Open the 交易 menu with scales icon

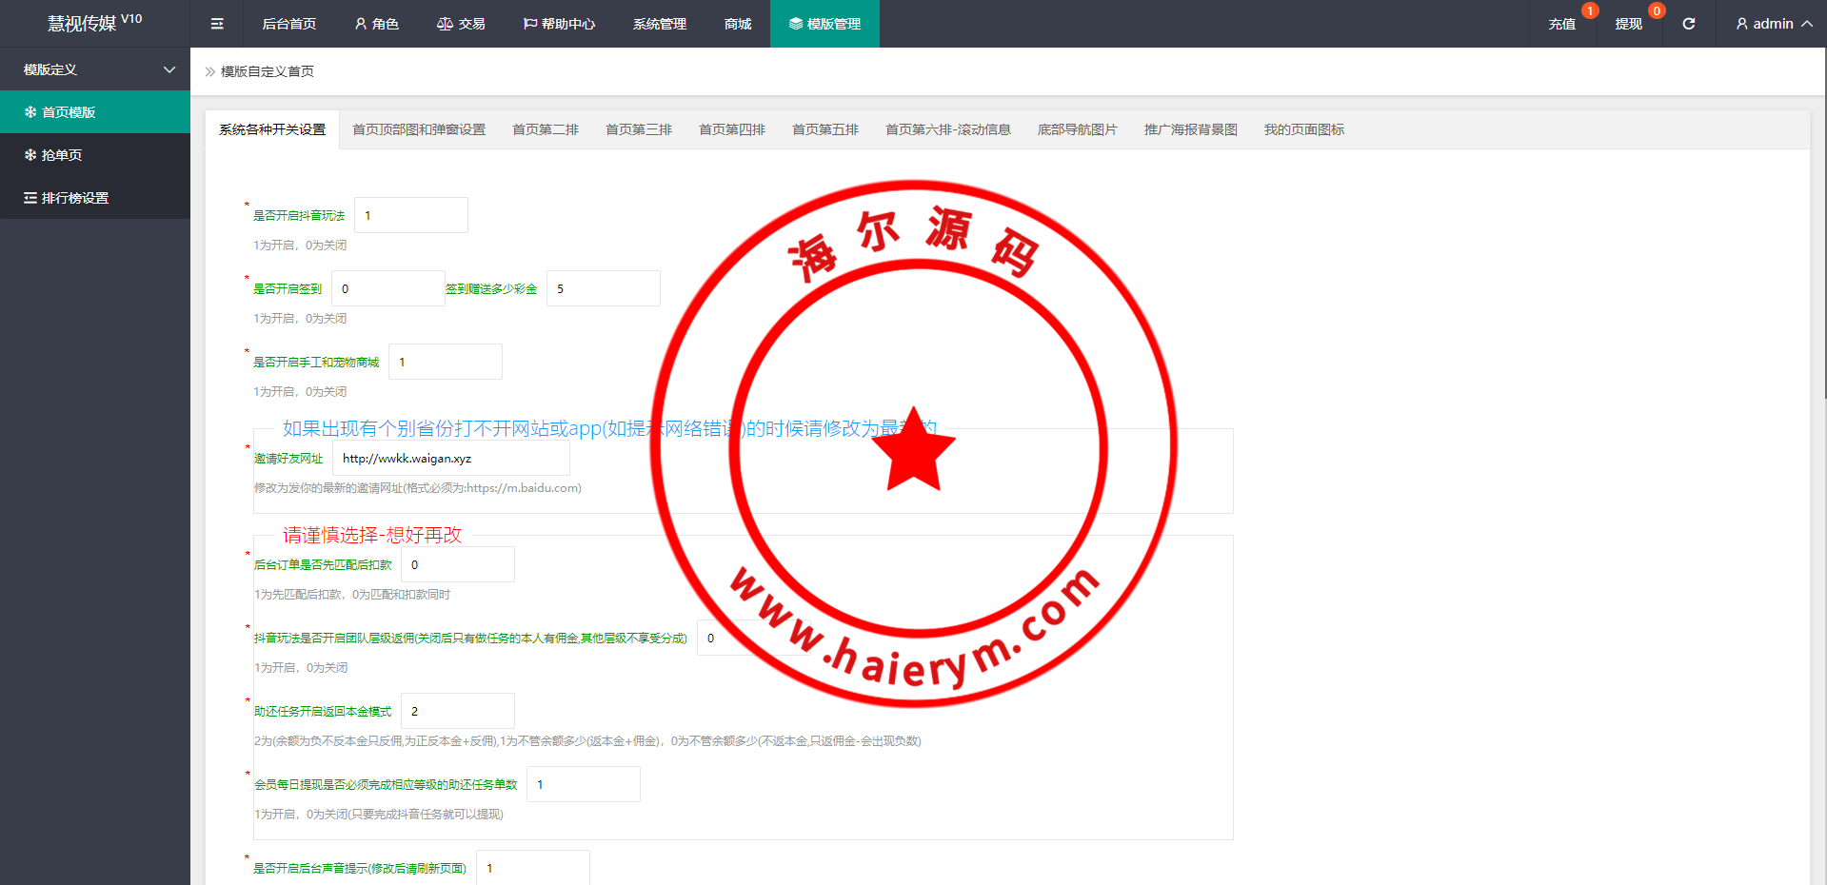coord(461,24)
